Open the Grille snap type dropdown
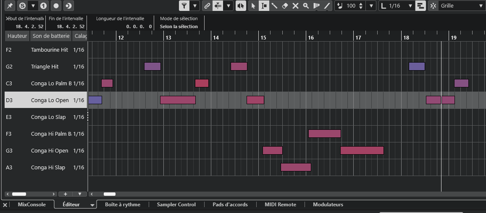 (461, 6)
